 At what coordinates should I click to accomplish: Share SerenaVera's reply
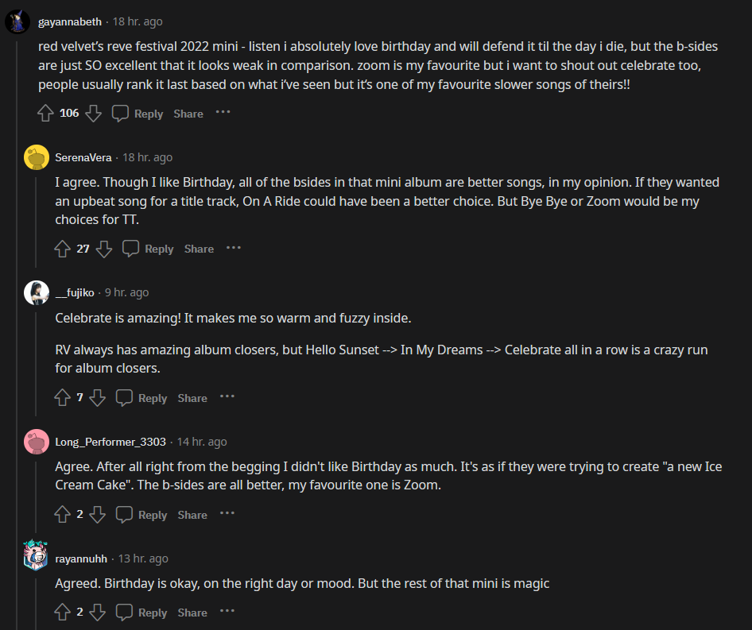pyautogui.click(x=199, y=249)
